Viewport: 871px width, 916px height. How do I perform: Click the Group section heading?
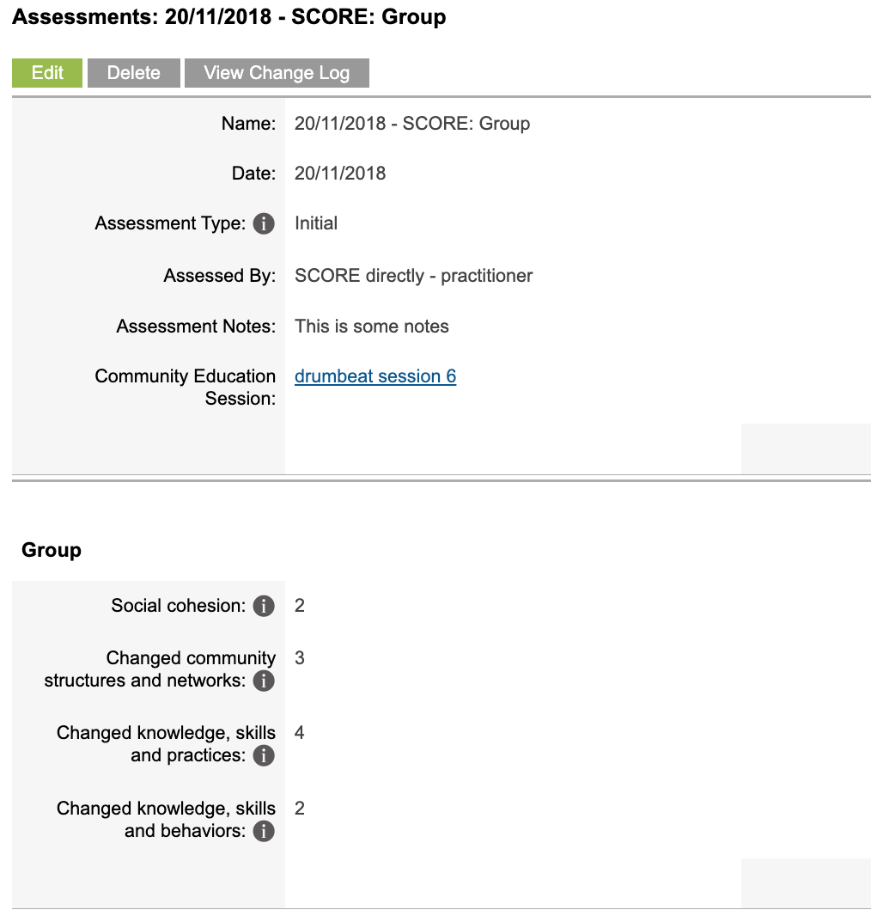pos(51,550)
